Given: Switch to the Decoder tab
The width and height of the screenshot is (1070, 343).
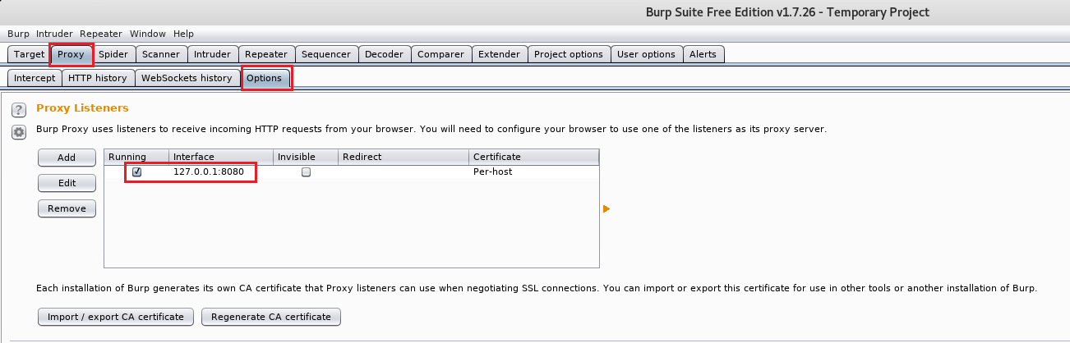Looking at the screenshot, I should (384, 54).
